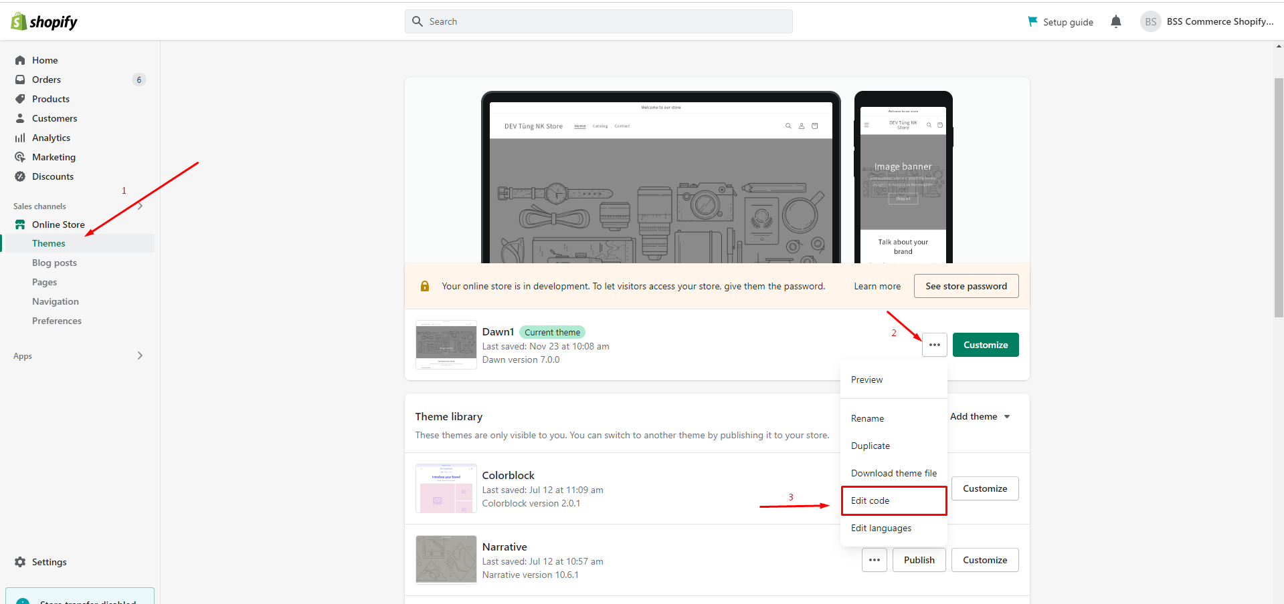Screen dimensions: 1284x604
Task: Click the Orders count badge 6
Action: tap(139, 80)
